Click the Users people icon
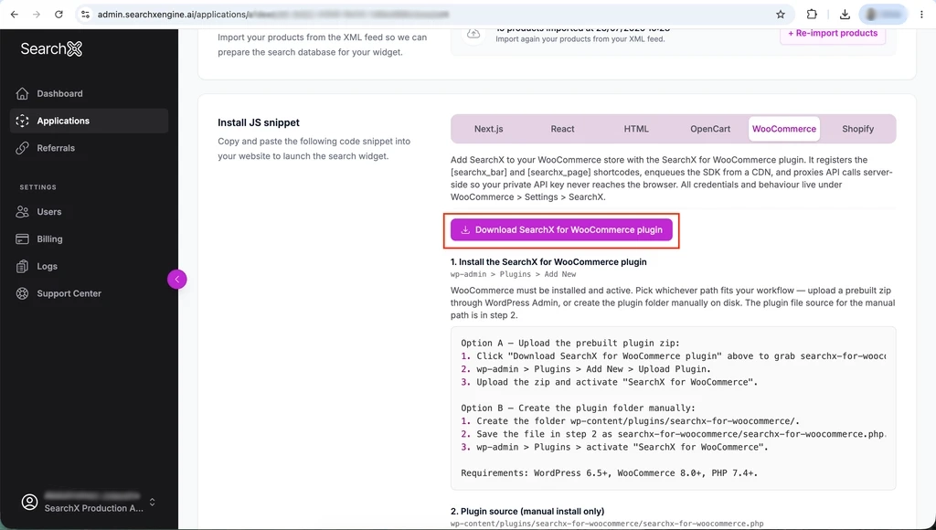The image size is (936, 530). pyautogui.click(x=22, y=212)
